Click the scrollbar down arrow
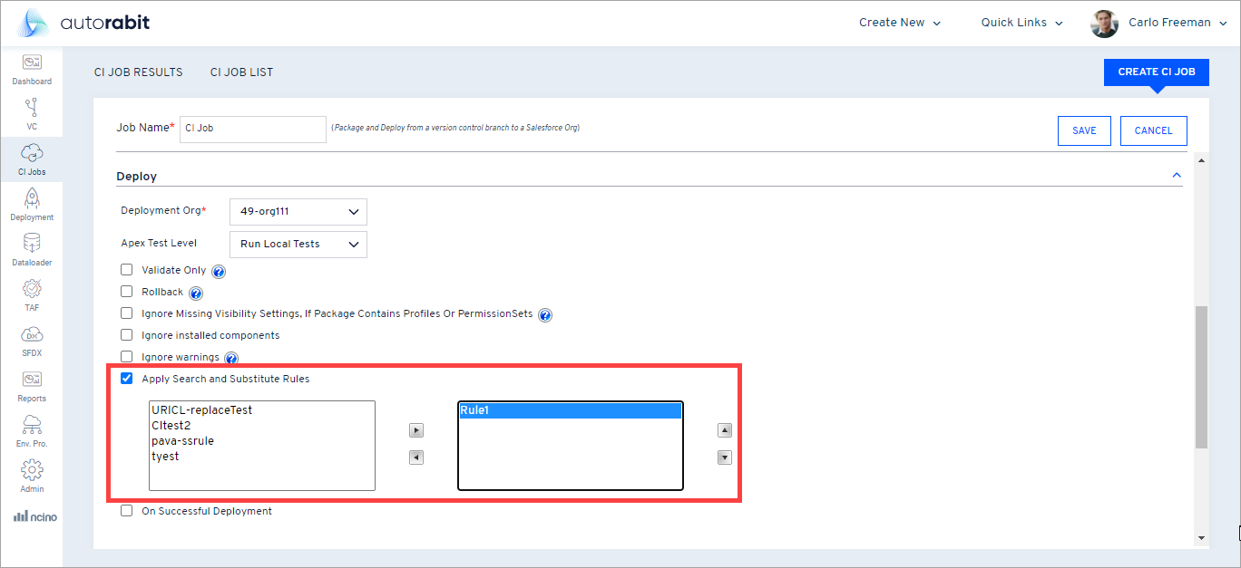The image size is (1241, 568). tap(1202, 538)
